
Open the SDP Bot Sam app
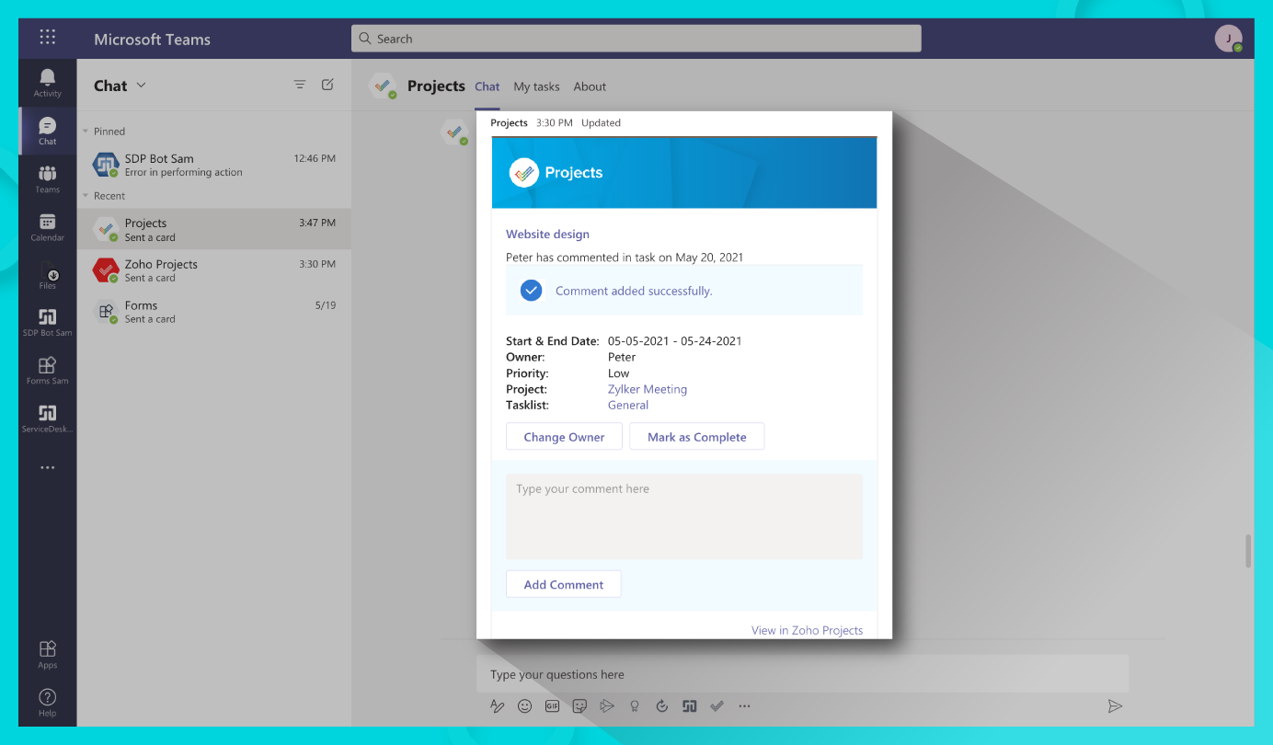click(48, 322)
